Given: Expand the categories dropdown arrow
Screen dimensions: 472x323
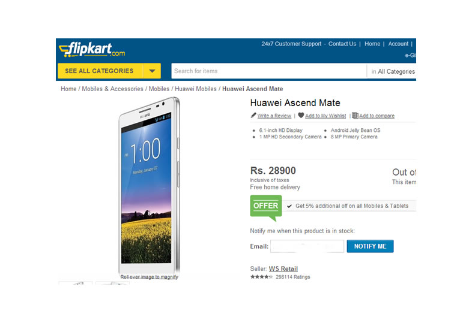Looking at the screenshot, I should pyautogui.click(x=152, y=71).
